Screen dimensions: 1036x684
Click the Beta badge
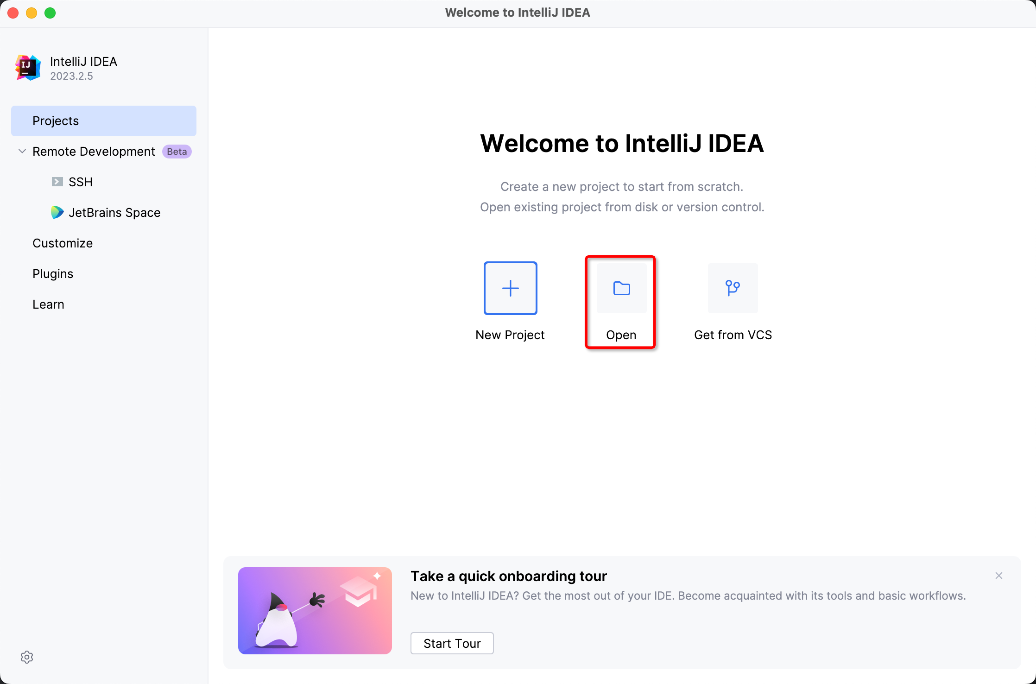(x=177, y=152)
